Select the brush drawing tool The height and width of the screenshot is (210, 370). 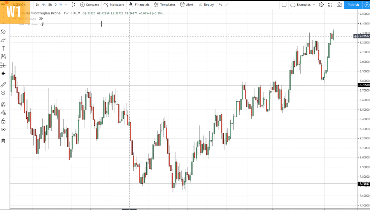click(4, 40)
